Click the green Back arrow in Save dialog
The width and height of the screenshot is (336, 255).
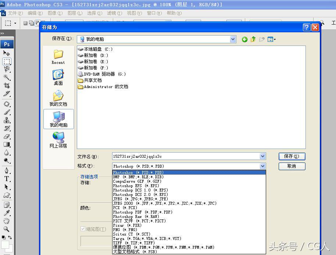click(244, 39)
